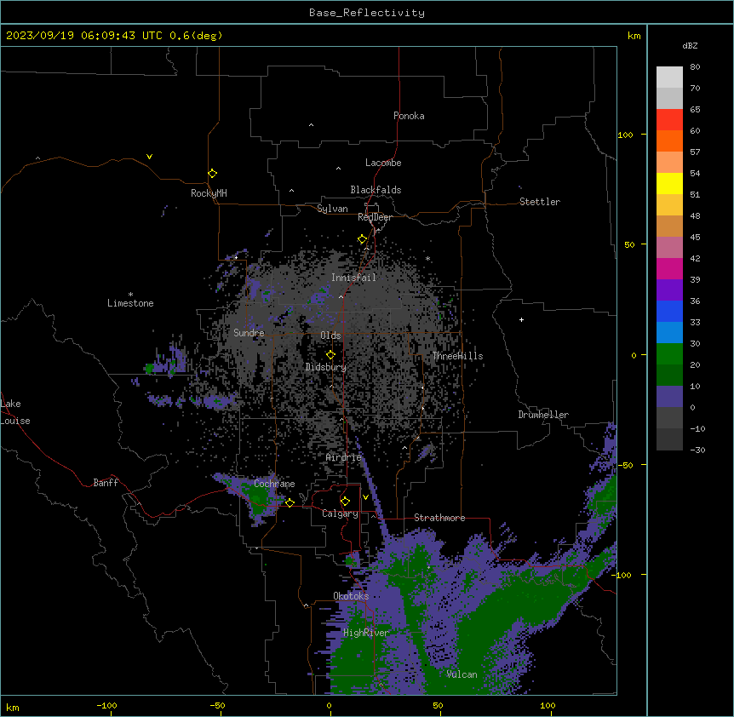Click the Airdrie city label

point(344,457)
